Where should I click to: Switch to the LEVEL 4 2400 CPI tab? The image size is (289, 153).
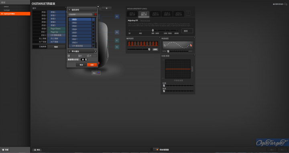[167, 14]
